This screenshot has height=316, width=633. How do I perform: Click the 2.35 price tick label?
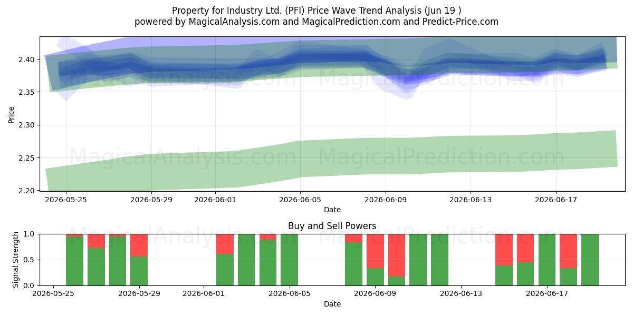click(x=27, y=92)
